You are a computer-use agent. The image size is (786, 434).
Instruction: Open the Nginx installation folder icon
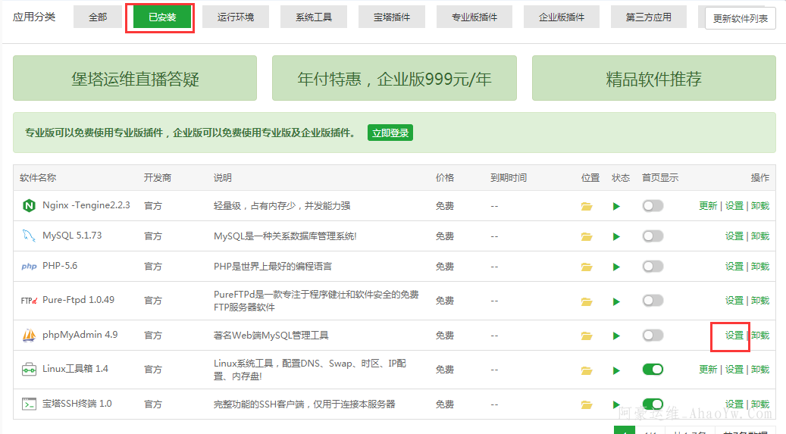587,206
